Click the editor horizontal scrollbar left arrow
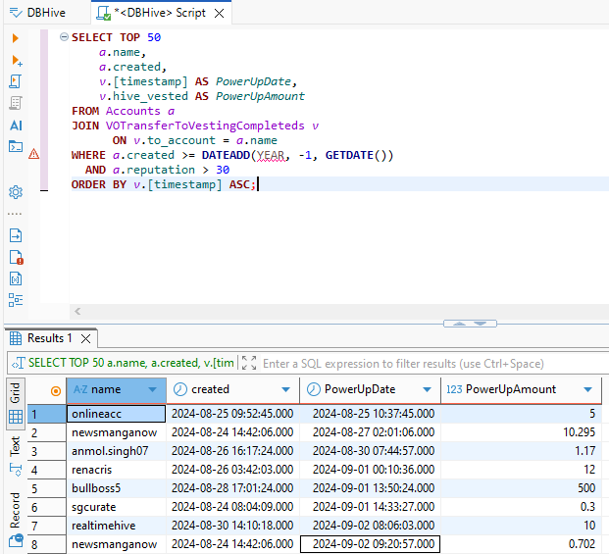609x554 pixels. tap(77, 311)
